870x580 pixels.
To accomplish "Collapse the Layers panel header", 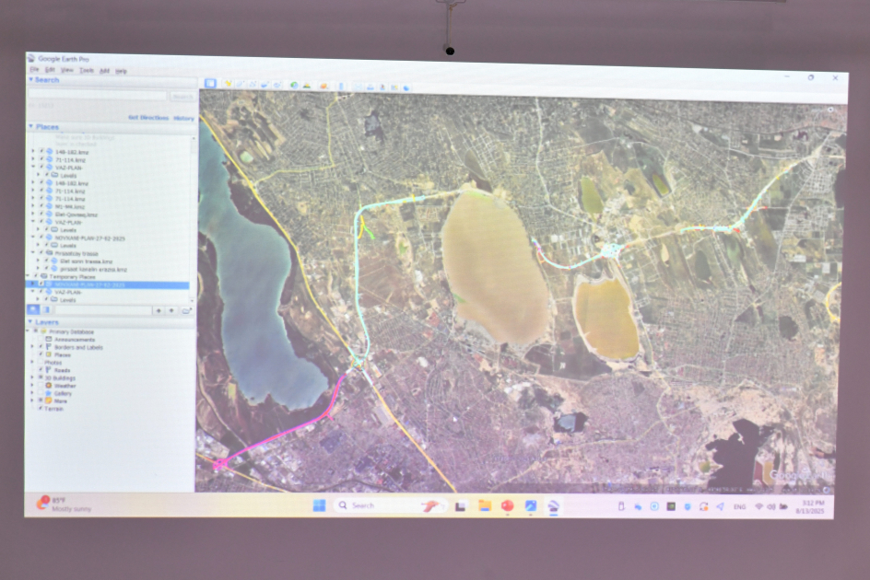I will point(31,323).
